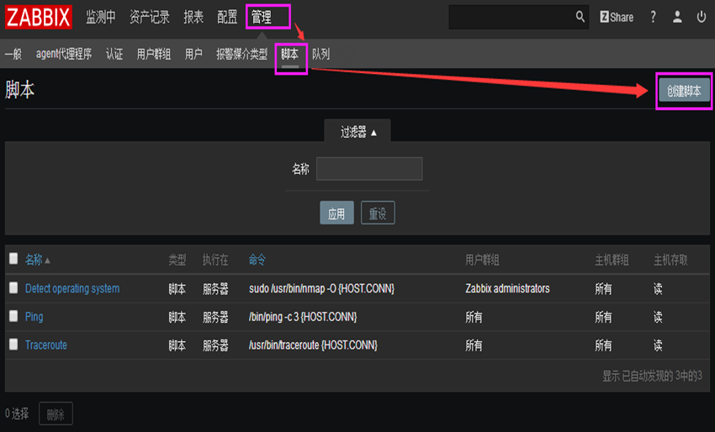This screenshot has width=715, height=432.
Task: Click Zabbix administrators user group cell
Action: click(x=507, y=288)
